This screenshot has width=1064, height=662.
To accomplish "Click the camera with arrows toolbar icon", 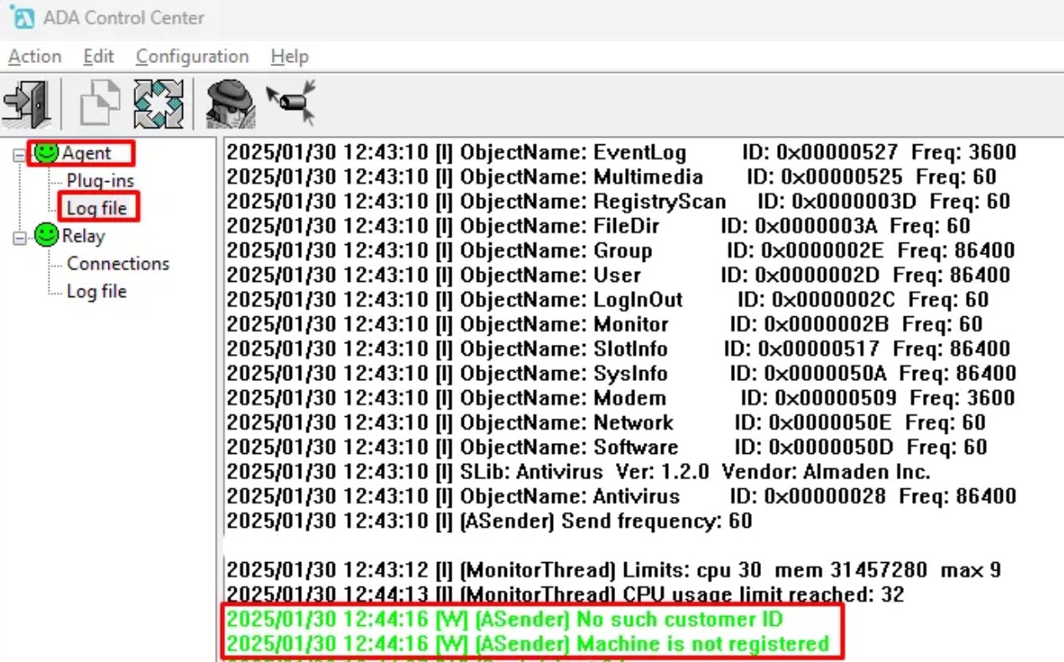I will point(289,102).
